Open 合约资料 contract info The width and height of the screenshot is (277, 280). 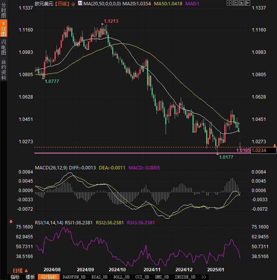[3, 69]
